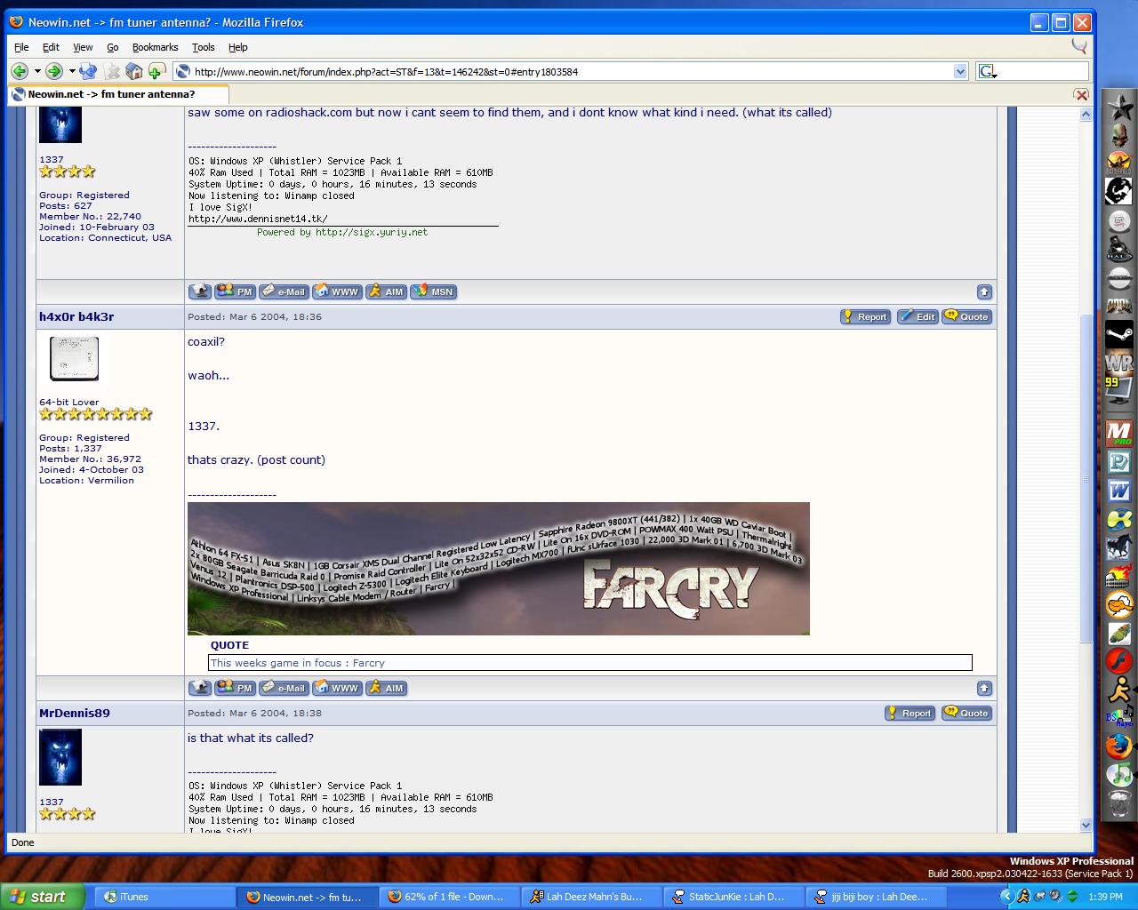Screen dimensions: 1138x910
Task: Open the Tools menu
Action: point(203,47)
